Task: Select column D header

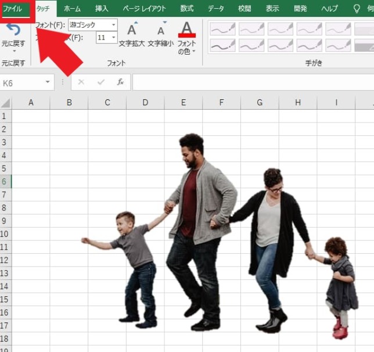Action: coord(145,103)
